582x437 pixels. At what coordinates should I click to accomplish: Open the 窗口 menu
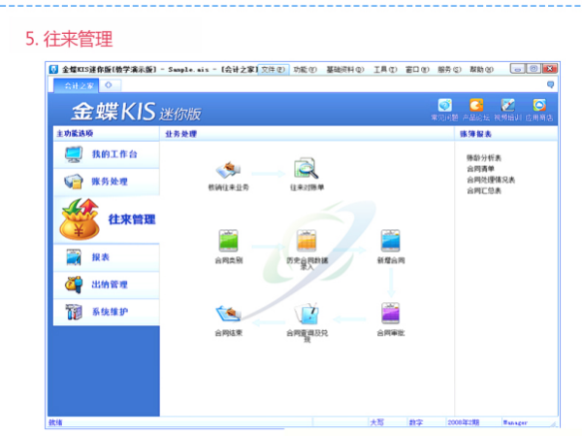pyautogui.click(x=417, y=70)
